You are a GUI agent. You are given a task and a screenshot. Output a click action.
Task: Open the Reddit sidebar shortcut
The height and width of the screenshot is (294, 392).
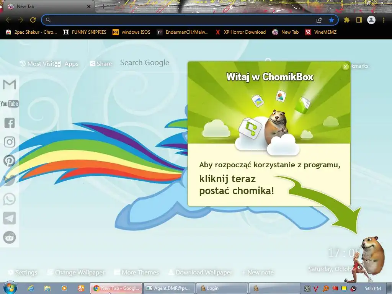pos(9,237)
